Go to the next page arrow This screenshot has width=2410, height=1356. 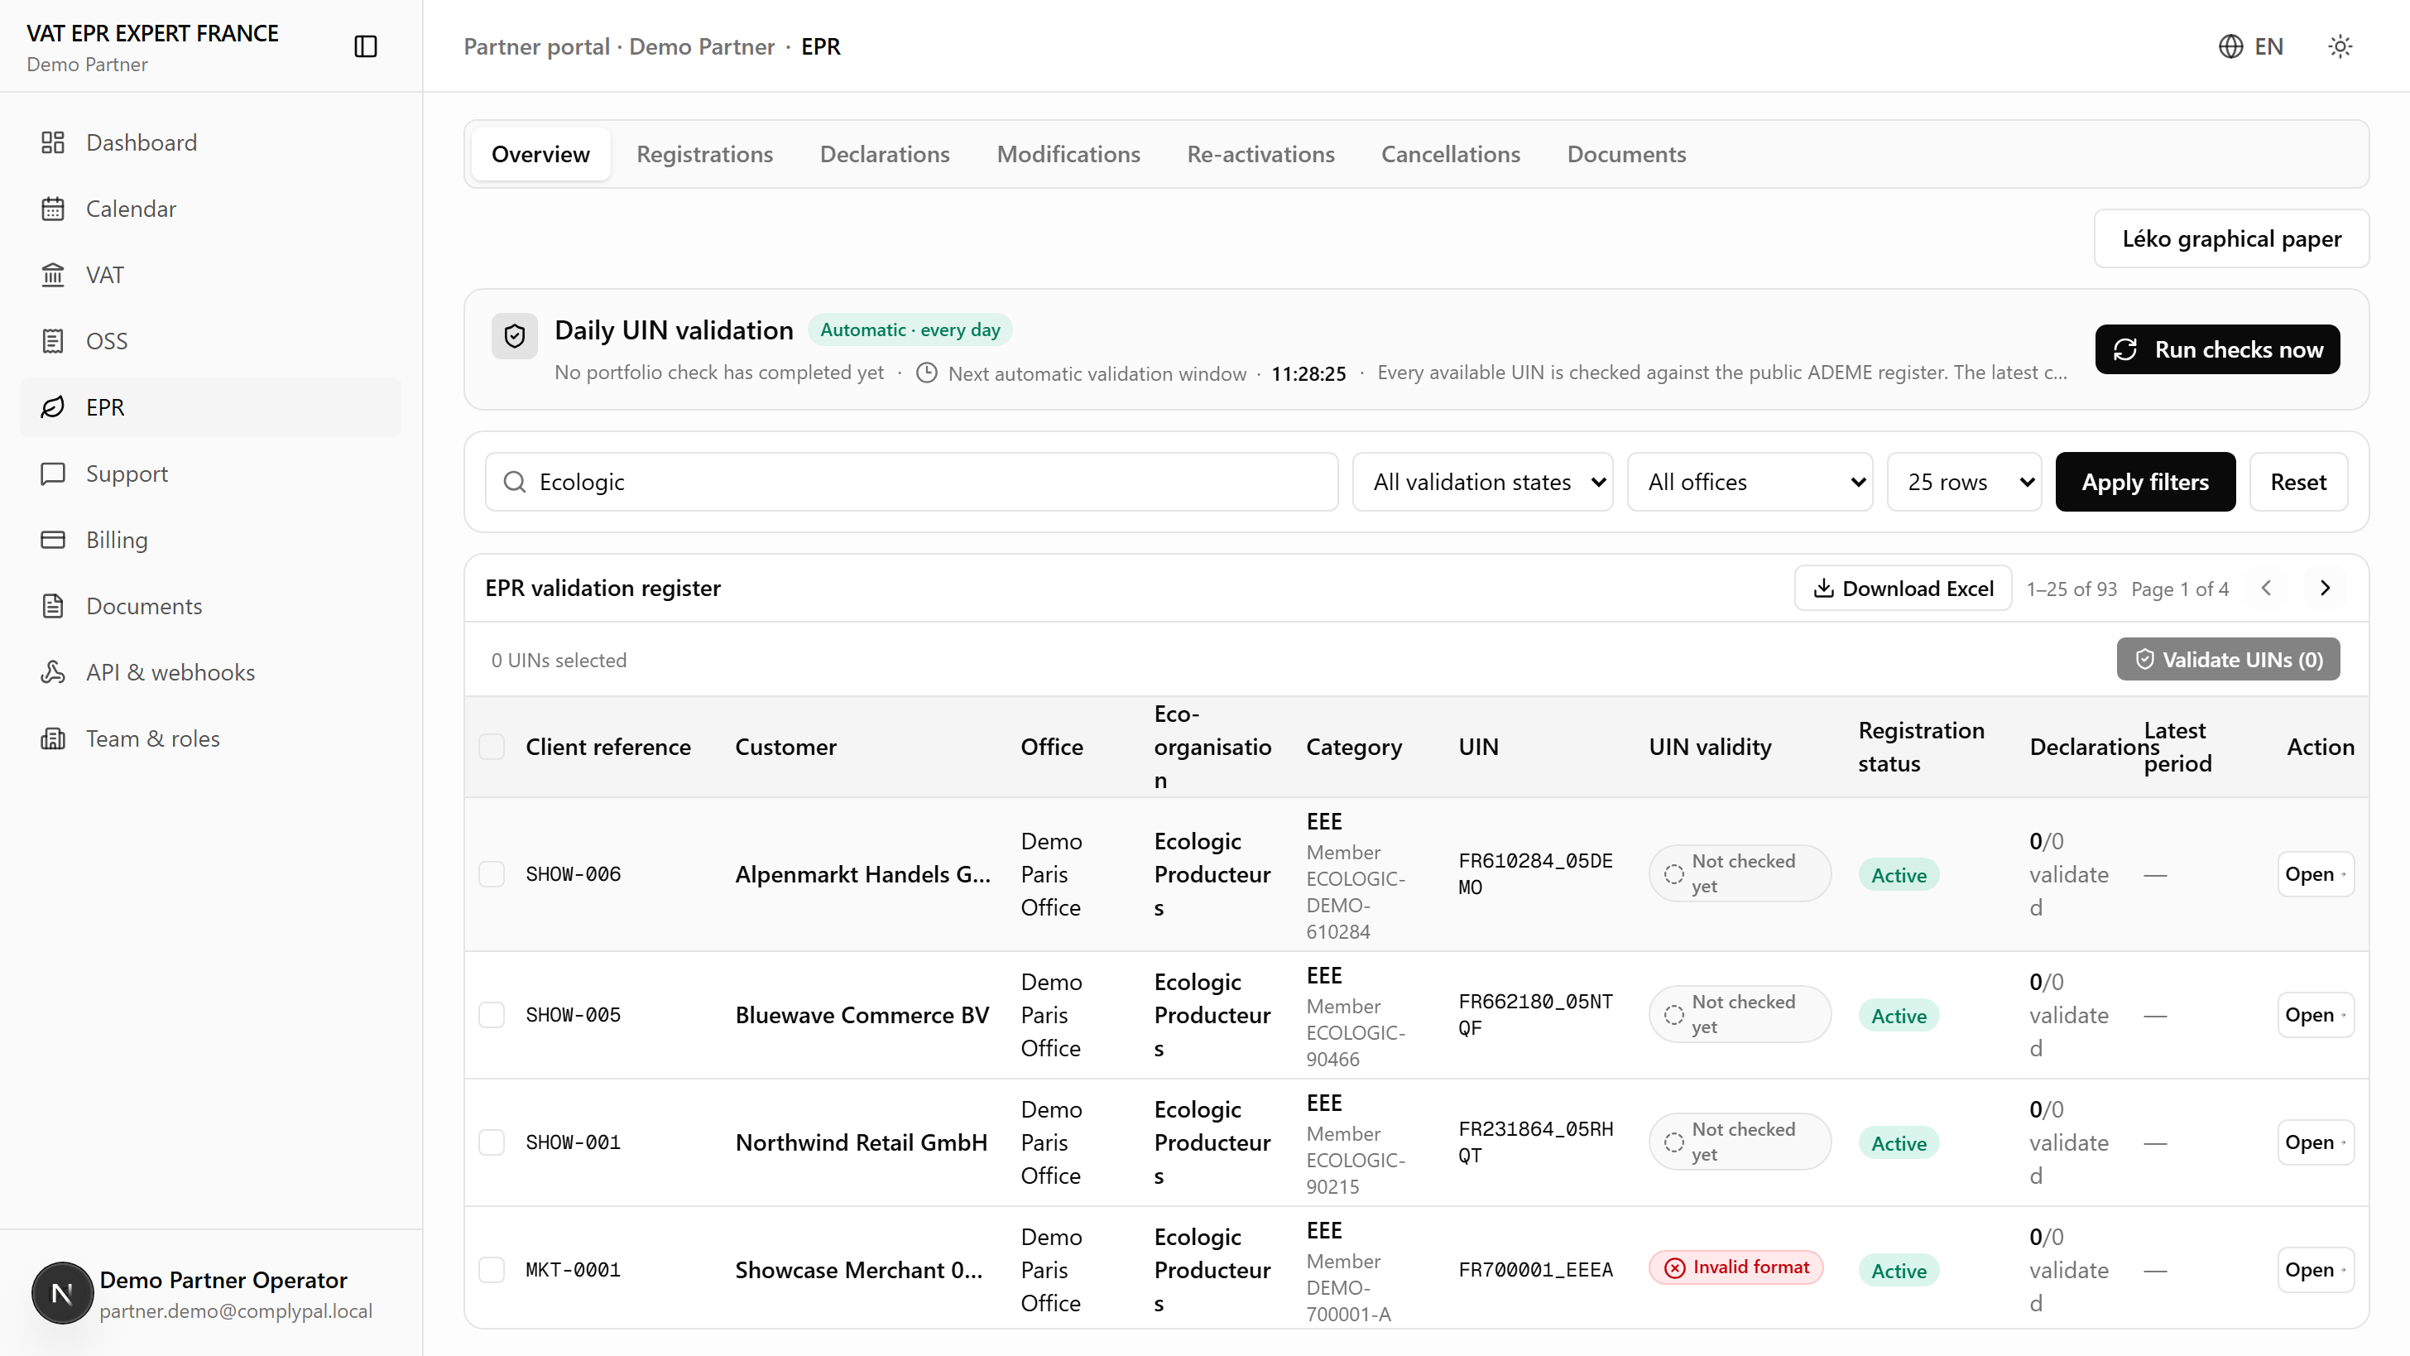[x=2325, y=588]
